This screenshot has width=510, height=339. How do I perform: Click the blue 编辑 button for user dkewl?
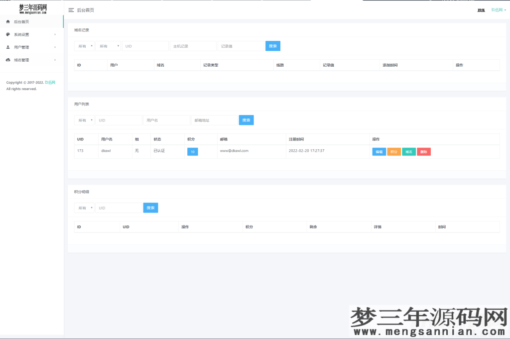pos(379,151)
